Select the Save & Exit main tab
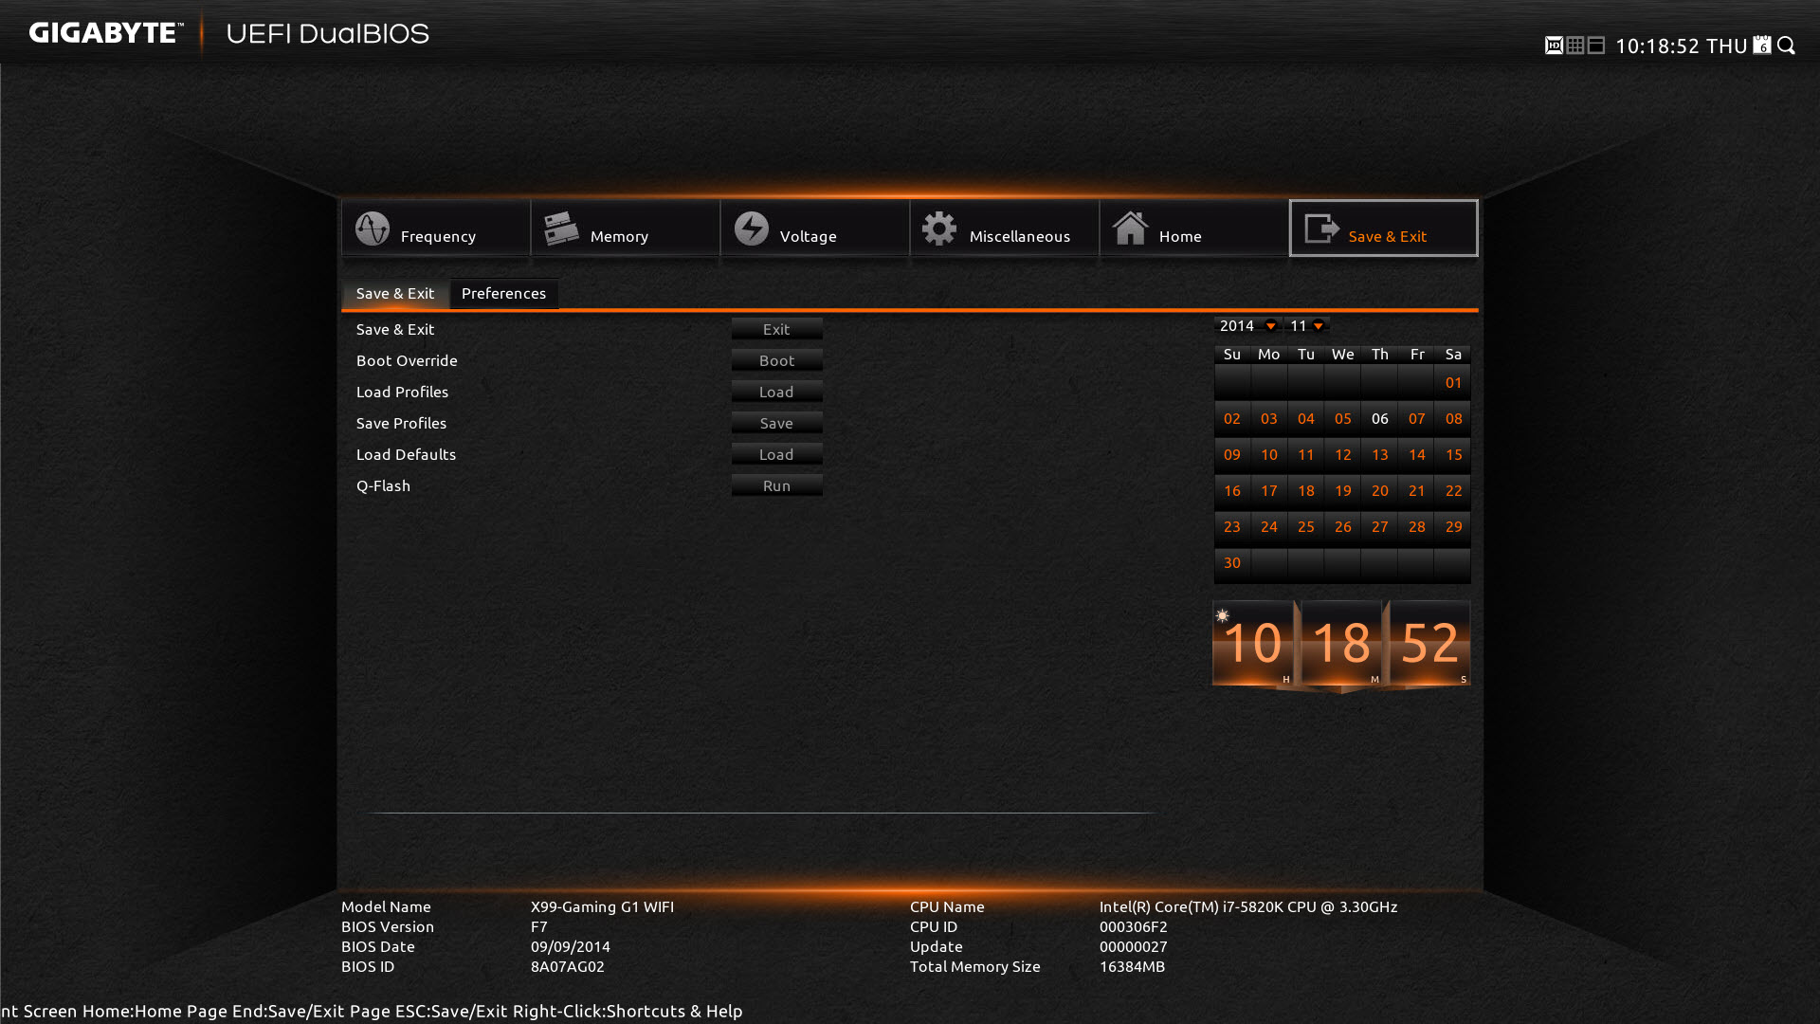Image resolution: width=1820 pixels, height=1024 pixels. coord(1384,228)
